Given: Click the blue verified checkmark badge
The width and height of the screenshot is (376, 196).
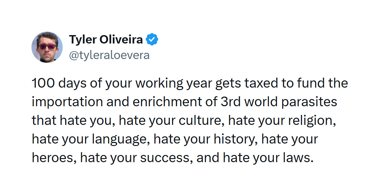Looking at the screenshot, I should [x=152, y=40].
